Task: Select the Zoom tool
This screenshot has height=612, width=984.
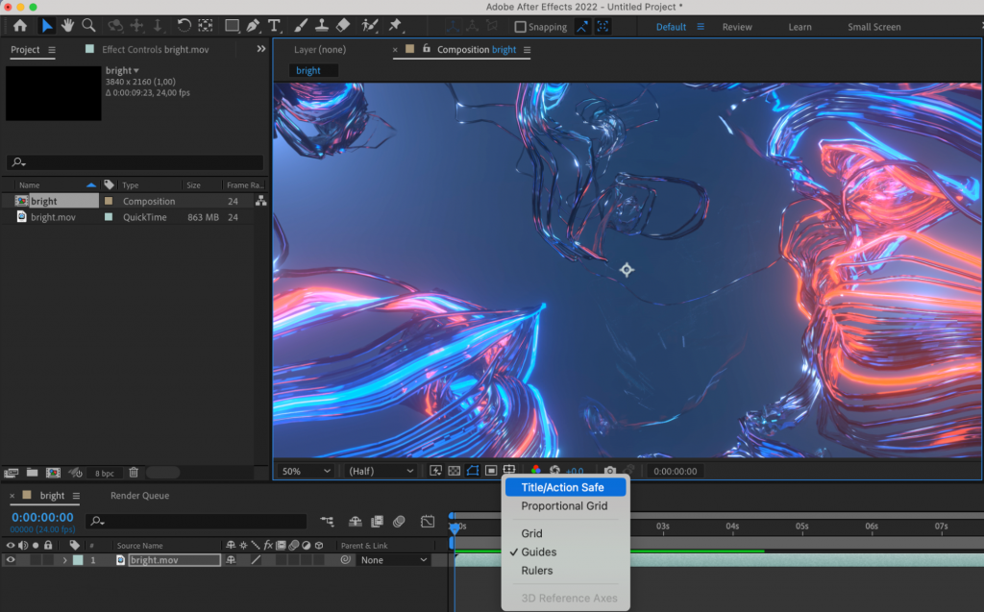Action: 88,26
